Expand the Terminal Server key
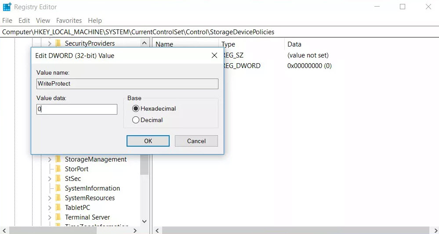 [50, 217]
